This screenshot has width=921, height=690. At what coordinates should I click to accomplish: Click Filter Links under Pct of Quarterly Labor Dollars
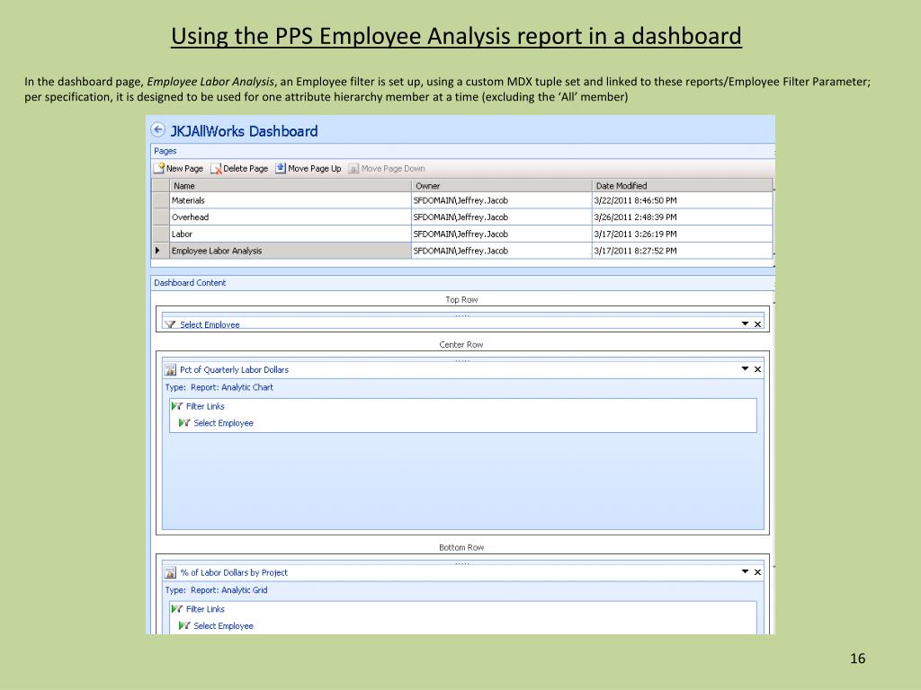pos(205,406)
